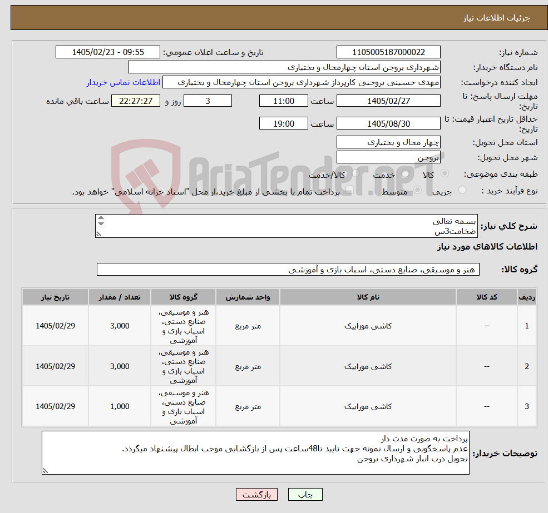Click کاشی موزاییک in row 1
Viewport: 548px width, 513px height.
[x=368, y=326]
